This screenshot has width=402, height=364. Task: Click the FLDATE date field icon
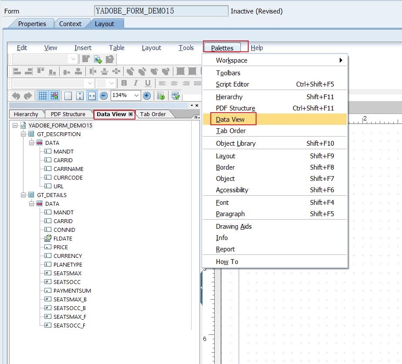[48, 238]
